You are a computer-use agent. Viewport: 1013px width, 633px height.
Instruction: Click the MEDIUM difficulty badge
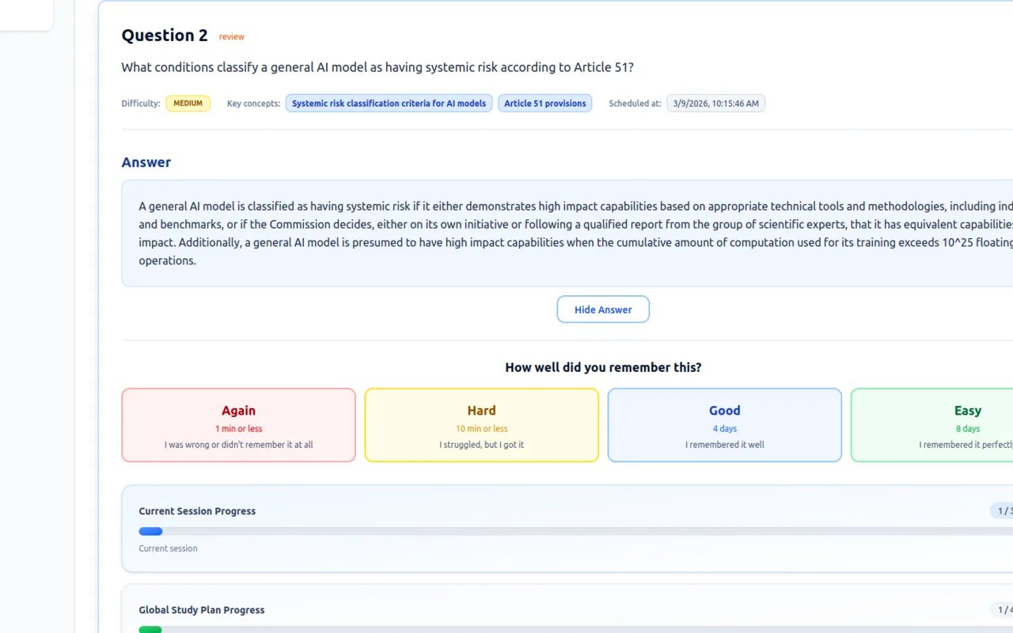[x=188, y=104]
